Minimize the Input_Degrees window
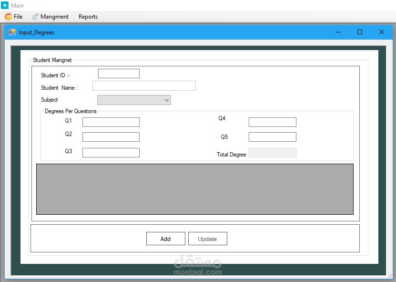This screenshot has height=282, width=396. 338,32
